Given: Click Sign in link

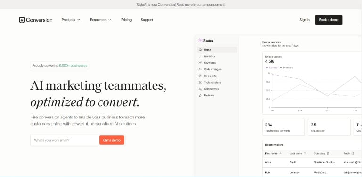Looking at the screenshot, I should 304,20.
